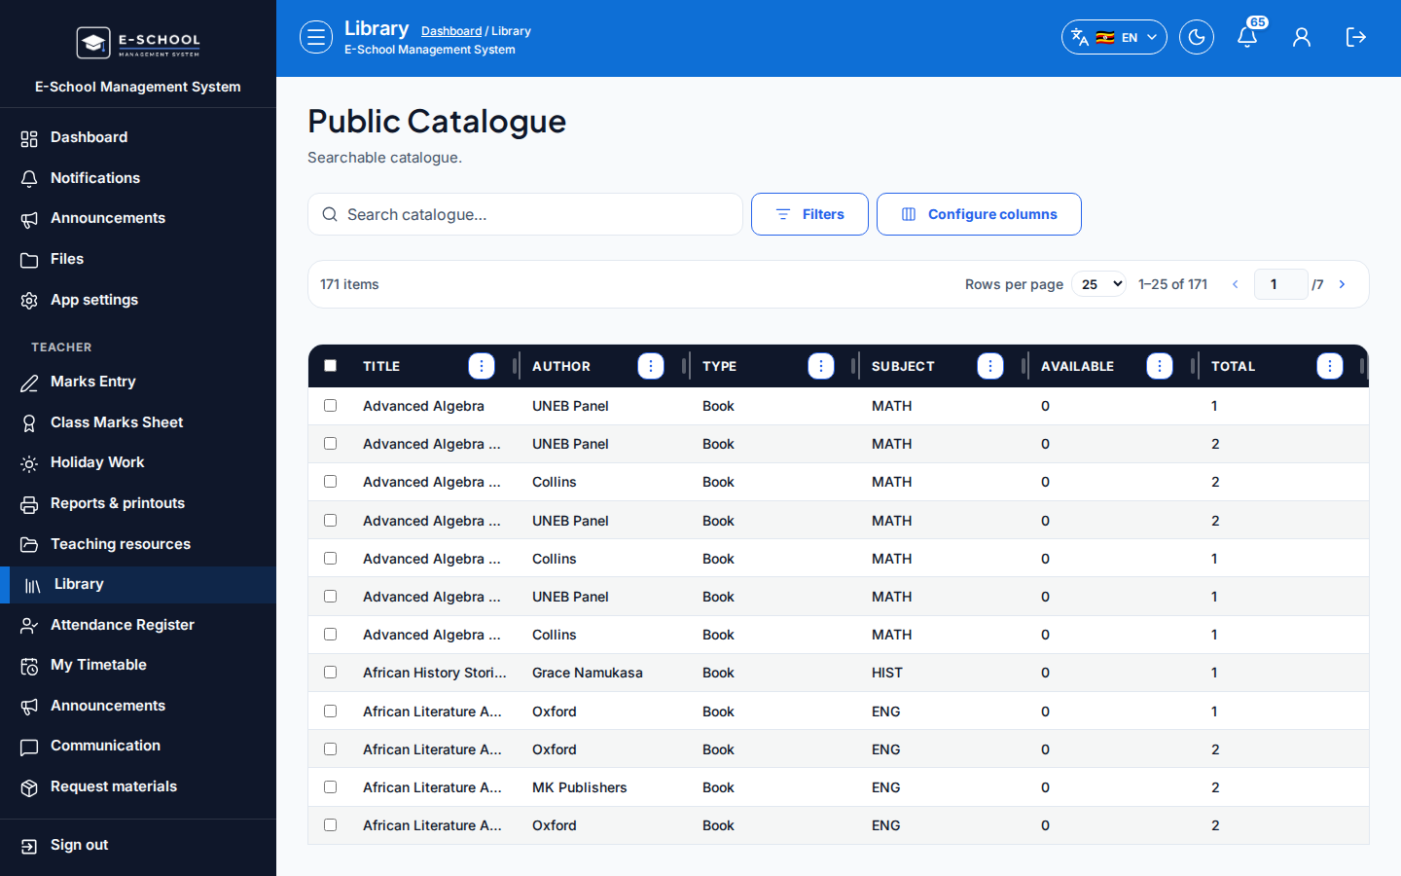Image resolution: width=1401 pixels, height=876 pixels.
Task: Follow the Dashboard breadcrumb link
Action: (451, 31)
